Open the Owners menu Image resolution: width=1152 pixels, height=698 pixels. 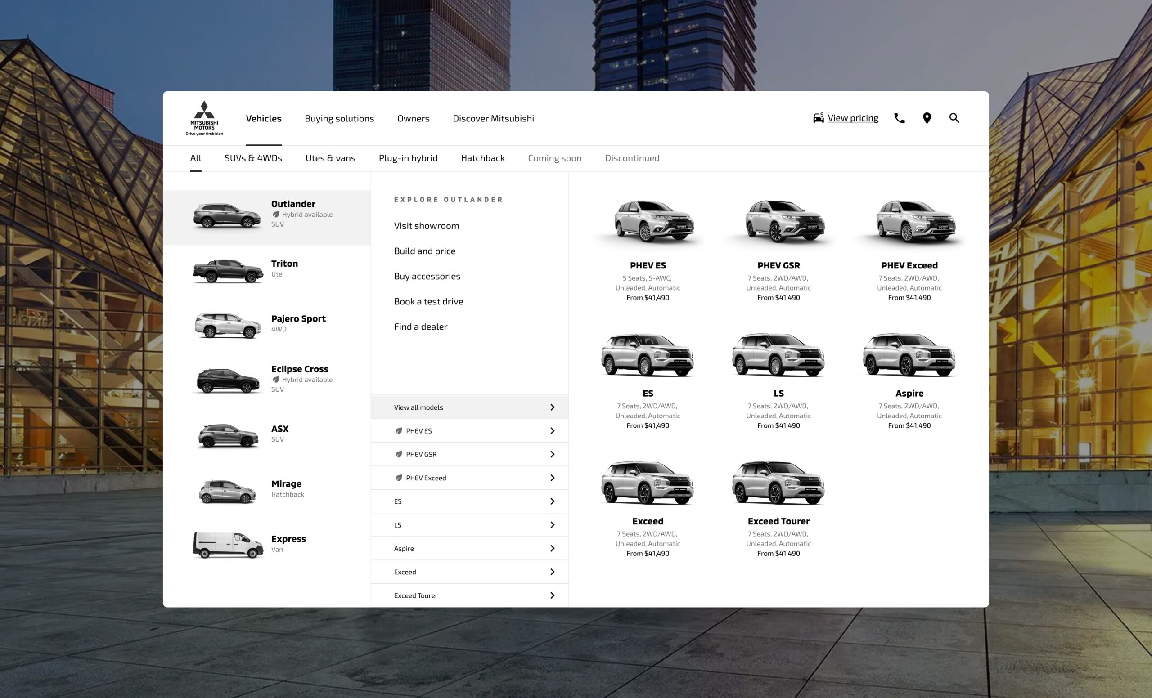point(413,119)
